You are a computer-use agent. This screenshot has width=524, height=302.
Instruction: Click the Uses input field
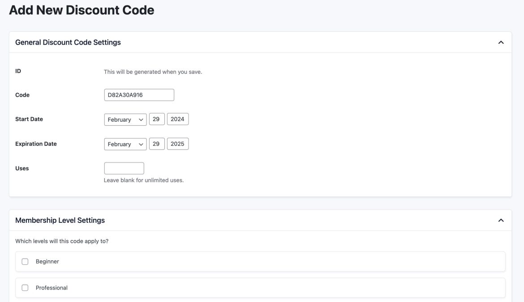pyautogui.click(x=124, y=168)
